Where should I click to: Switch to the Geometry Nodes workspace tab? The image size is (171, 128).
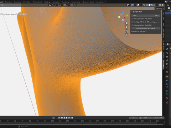tap(88, 2)
